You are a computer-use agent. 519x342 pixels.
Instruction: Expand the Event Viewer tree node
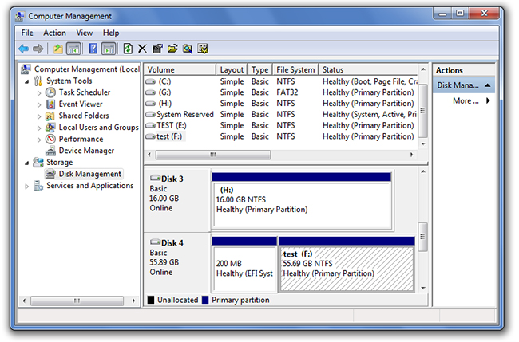39,104
